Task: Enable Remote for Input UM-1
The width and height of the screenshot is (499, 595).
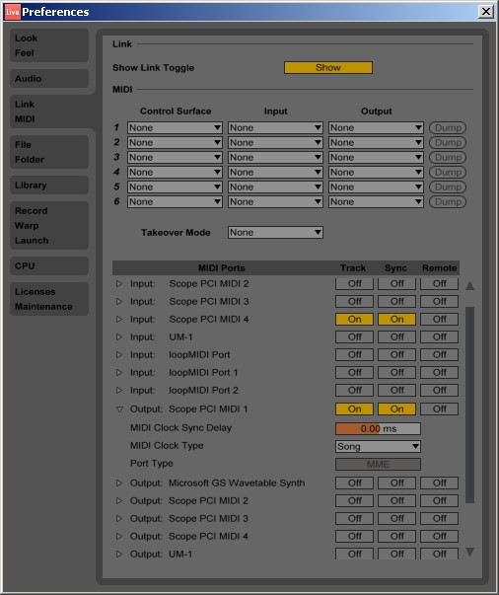Action: pyautogui.click(x=439, y=336)
